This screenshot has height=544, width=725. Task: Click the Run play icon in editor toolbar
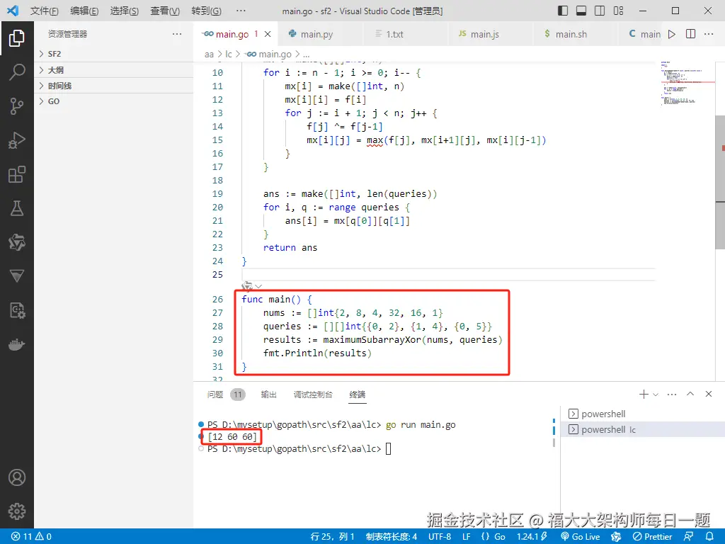pos(672,34)
